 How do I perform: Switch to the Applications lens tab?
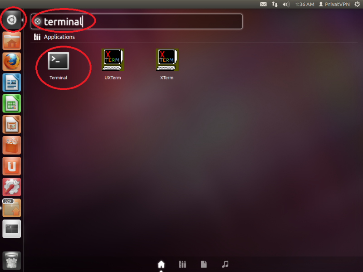pyautogui.click(x=183, y=264)
